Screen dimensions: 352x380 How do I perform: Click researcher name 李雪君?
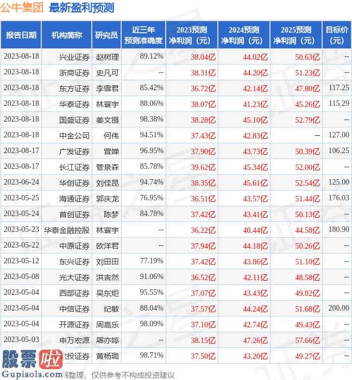pyautogui.click(x=108, y=88)
